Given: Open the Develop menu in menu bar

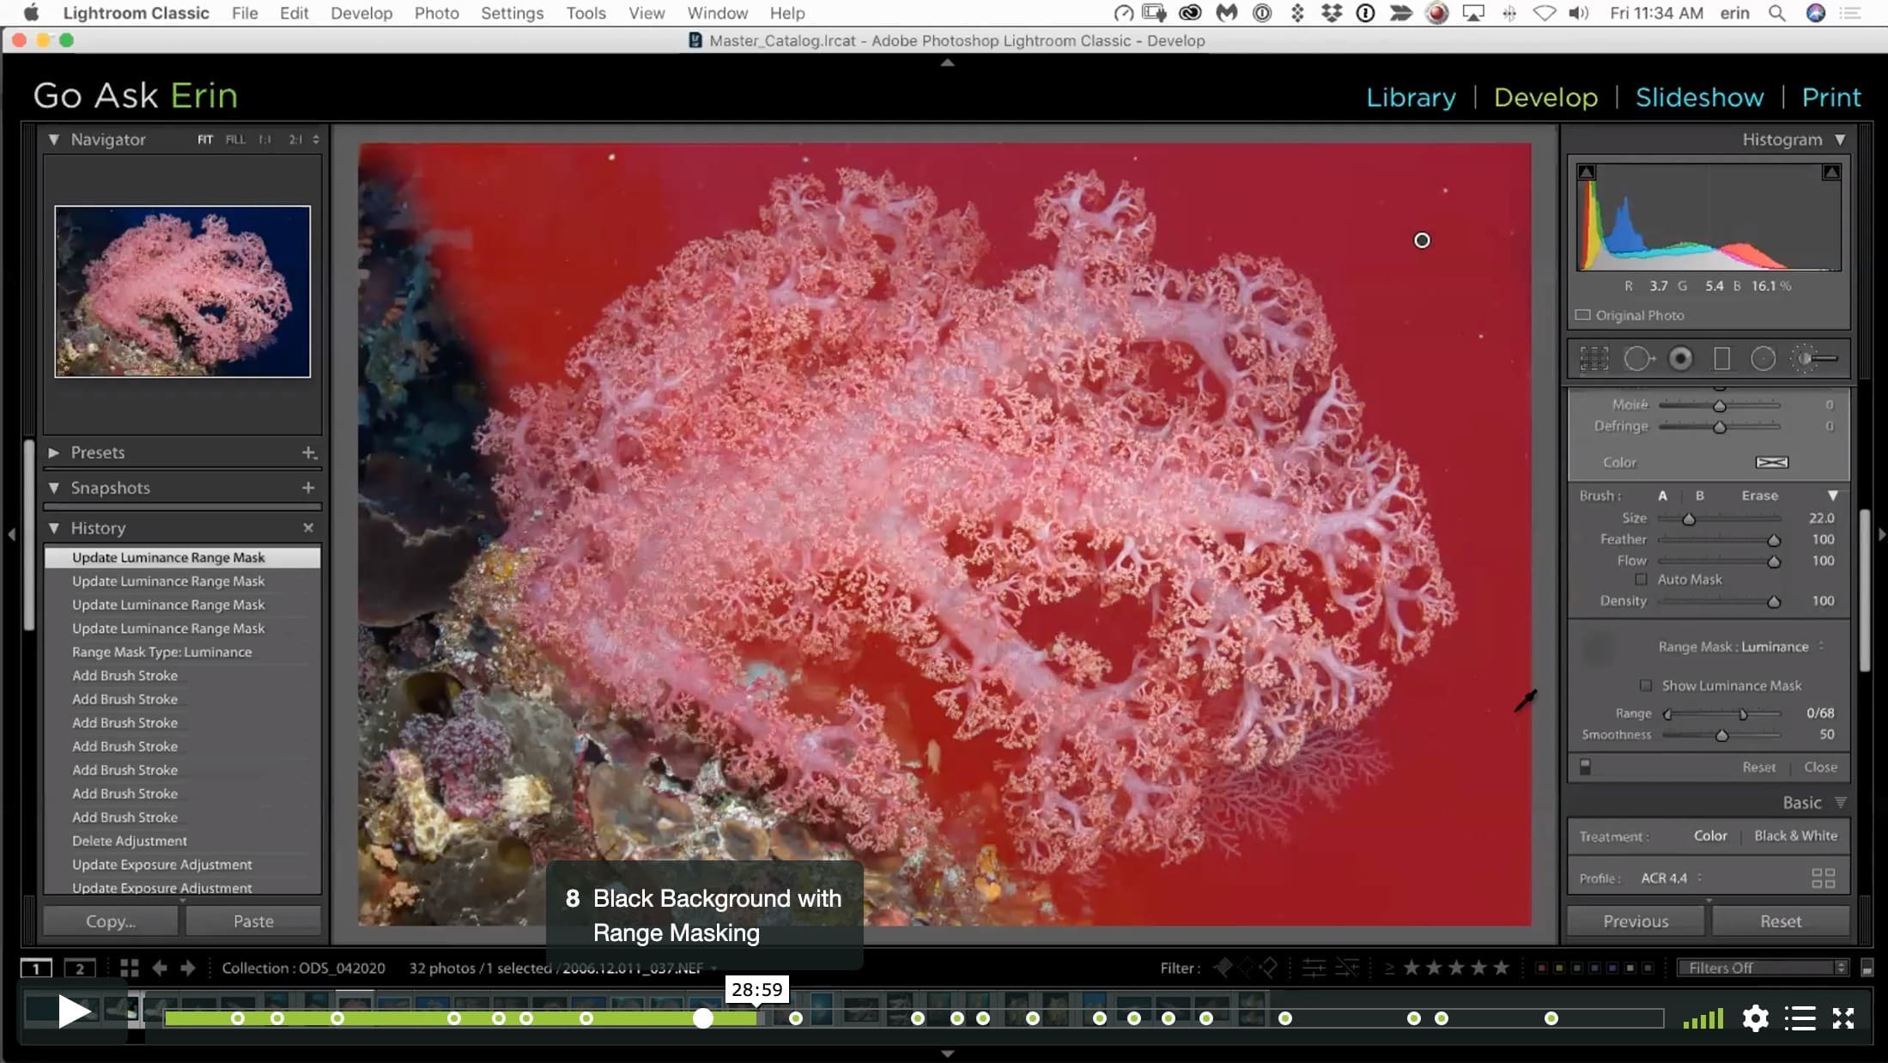Looking at the screenshot, I should click(361, 13).
